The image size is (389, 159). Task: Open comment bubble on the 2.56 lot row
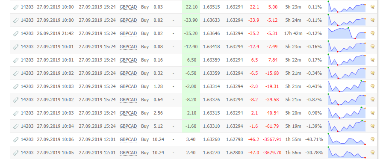pos(372,112)
